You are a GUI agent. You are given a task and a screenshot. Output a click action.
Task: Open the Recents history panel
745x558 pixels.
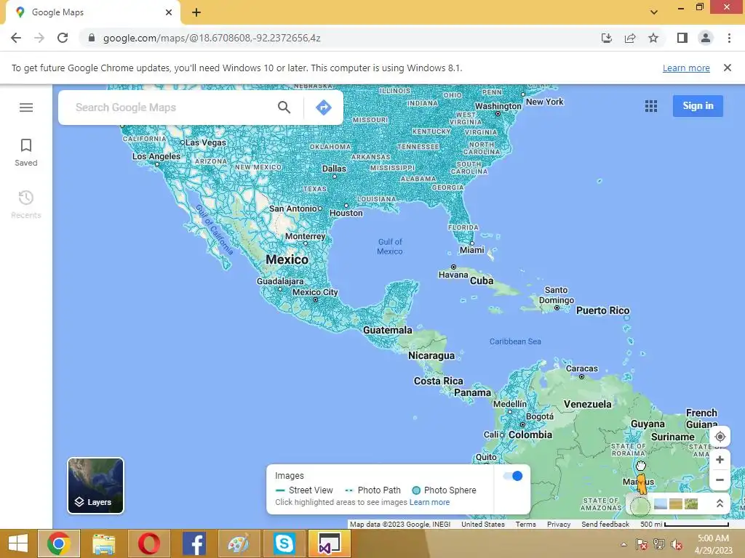tap(26, 204)
